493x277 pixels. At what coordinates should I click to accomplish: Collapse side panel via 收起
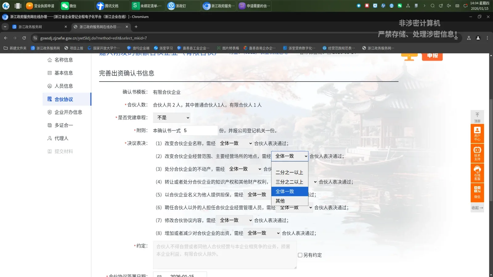pyautogui.click(x=477, y=208)
